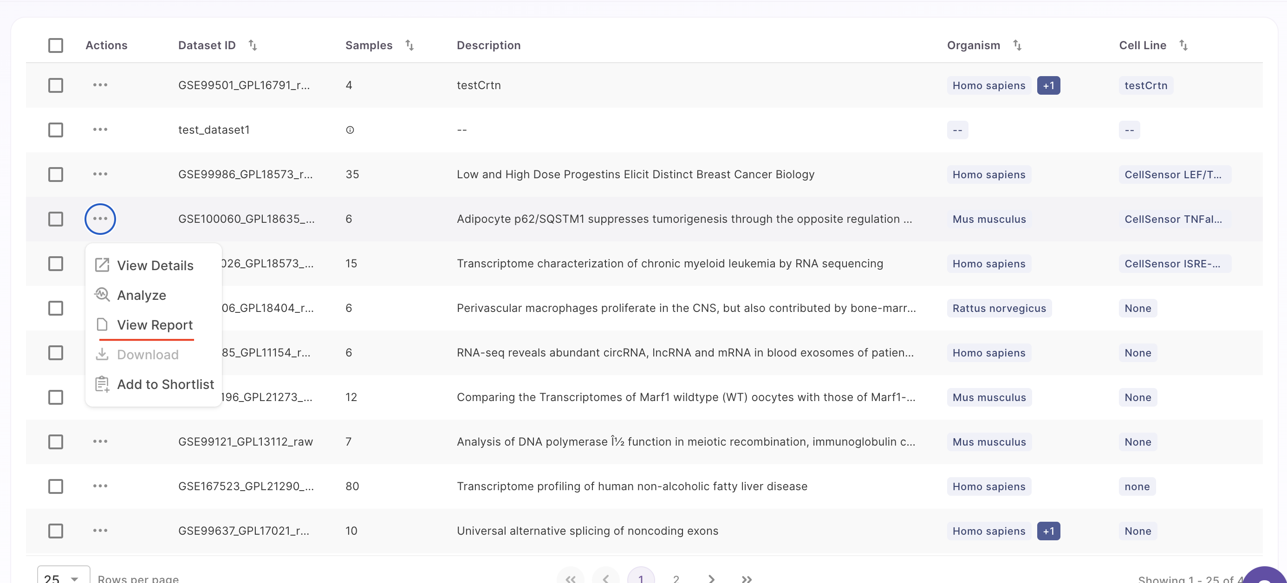The image size is (1287, 583).
Task: Choose View Report from the actions menu
Action: click(154, 325)
